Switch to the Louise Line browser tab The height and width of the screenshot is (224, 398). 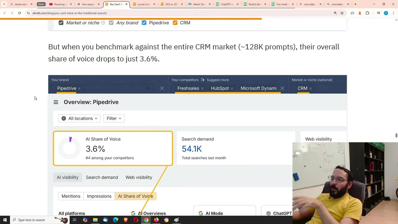coord(144,4)
